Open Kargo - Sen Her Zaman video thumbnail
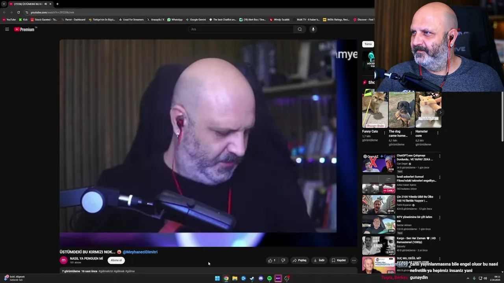Screen dimensions: 504x283 378,245
